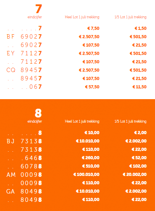155x211 pixels.
Task: Select lot number BJ 73138
Action: pos(24,141)
